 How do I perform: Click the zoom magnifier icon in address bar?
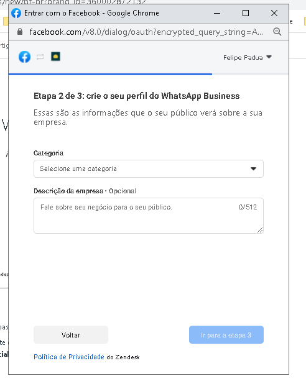tap(277, 32)
